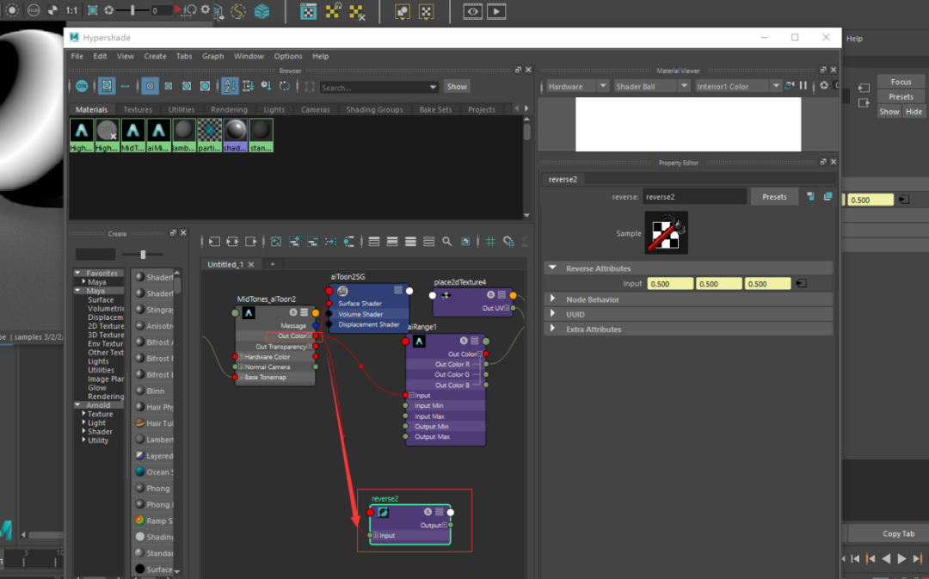929x579 pixels.
Task: Click the Output connections graph icon
Action: (x=251, y=242)
